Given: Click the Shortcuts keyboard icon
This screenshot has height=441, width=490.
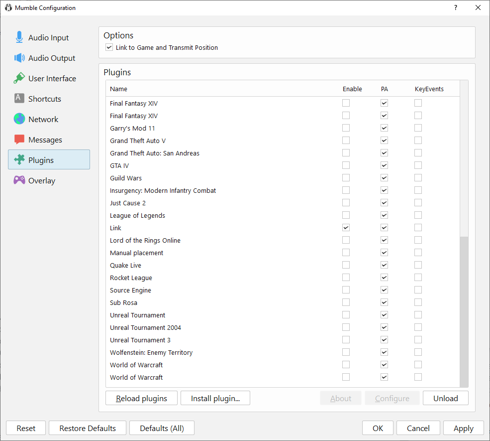Looking at the screenshot, I should (x=19, y=98).
